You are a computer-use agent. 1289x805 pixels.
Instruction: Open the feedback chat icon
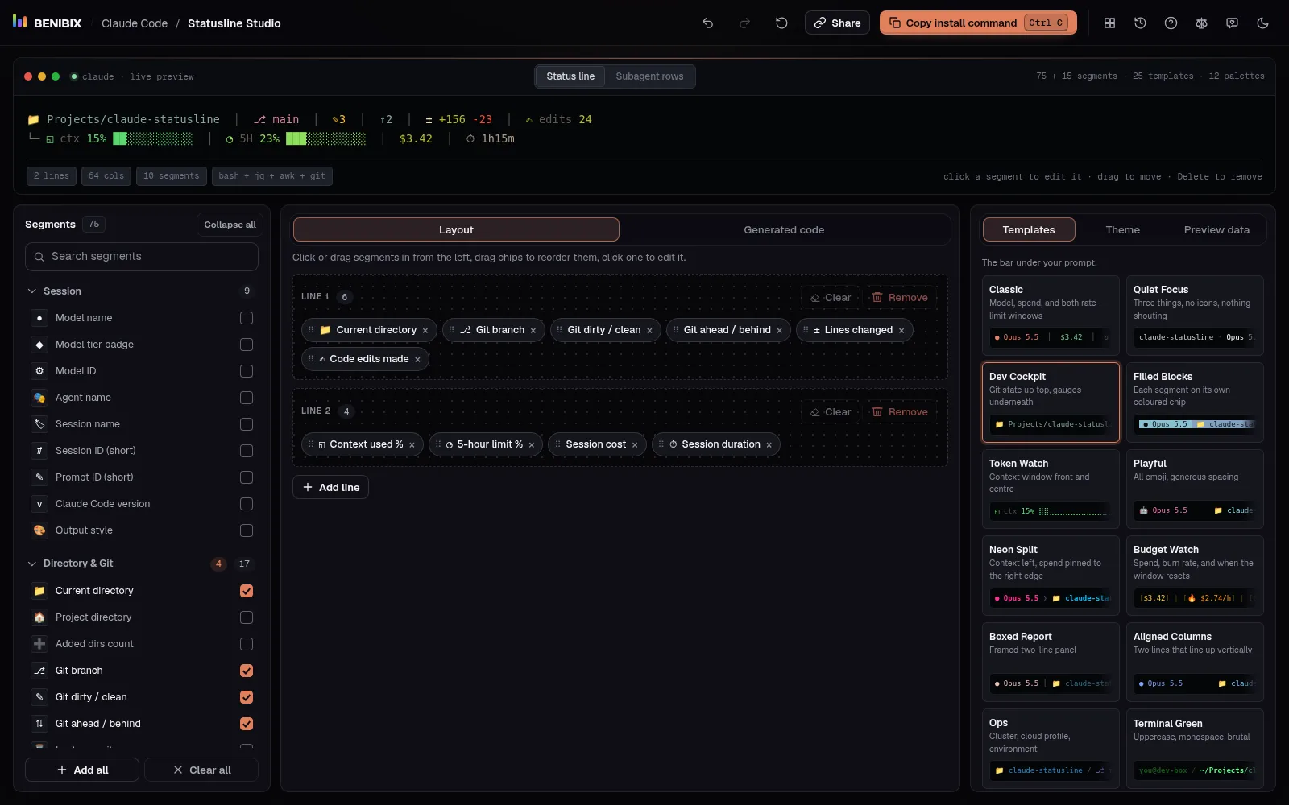(1232, 23)
